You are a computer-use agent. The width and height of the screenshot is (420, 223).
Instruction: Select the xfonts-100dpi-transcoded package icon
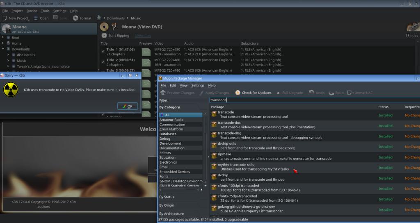click(214, 187)
